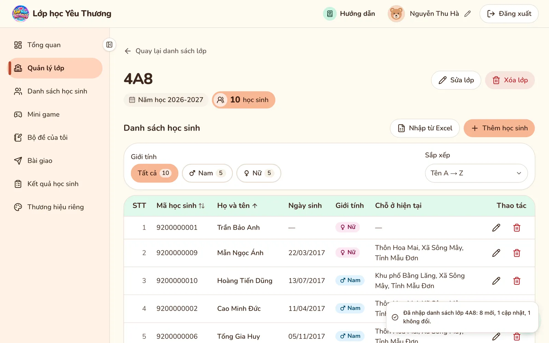Edit student Trần Bảo Anh pencil icon
The height and width of the screenshot is (343, 549).
(496, 228)
